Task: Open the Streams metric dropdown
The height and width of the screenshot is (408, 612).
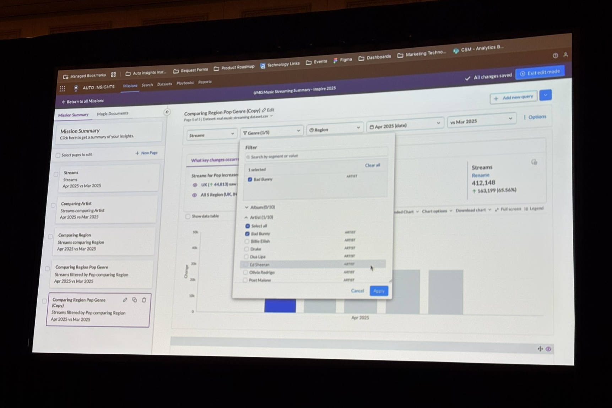Action: 212,135
